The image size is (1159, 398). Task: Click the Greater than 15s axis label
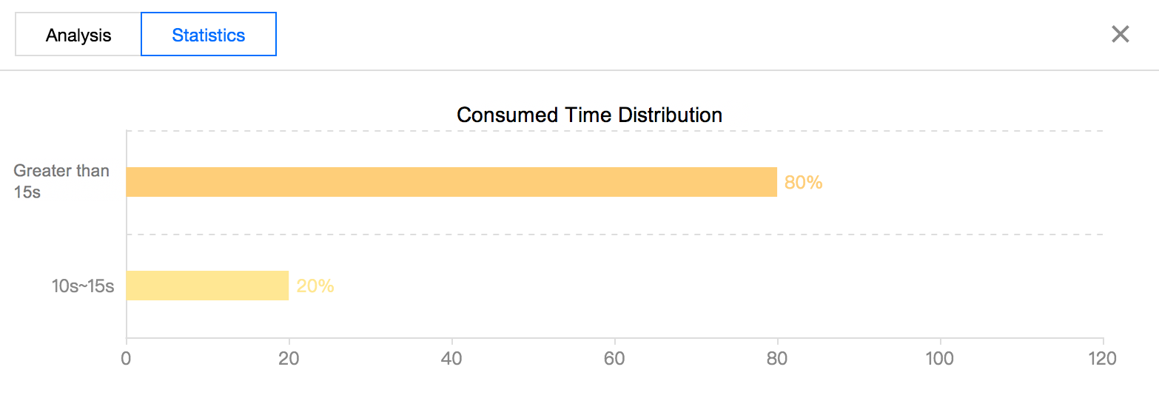(x=61, y=181)
